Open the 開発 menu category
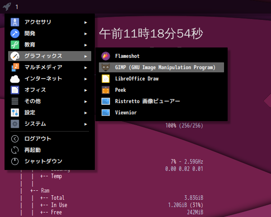 click(50, 33)
